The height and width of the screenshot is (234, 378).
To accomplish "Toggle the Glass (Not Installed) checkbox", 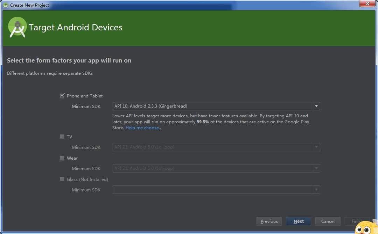I will click(x=62, y=180).
